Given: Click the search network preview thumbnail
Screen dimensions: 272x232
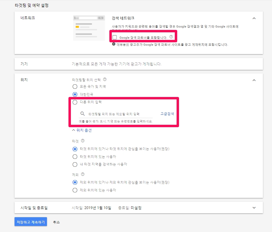Looking at the screenshot, I should coord(89,28).
